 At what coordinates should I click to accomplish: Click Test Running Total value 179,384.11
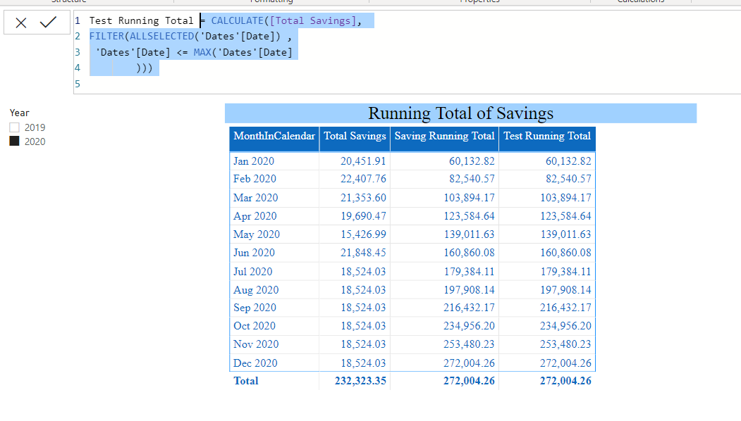point(565,272)
